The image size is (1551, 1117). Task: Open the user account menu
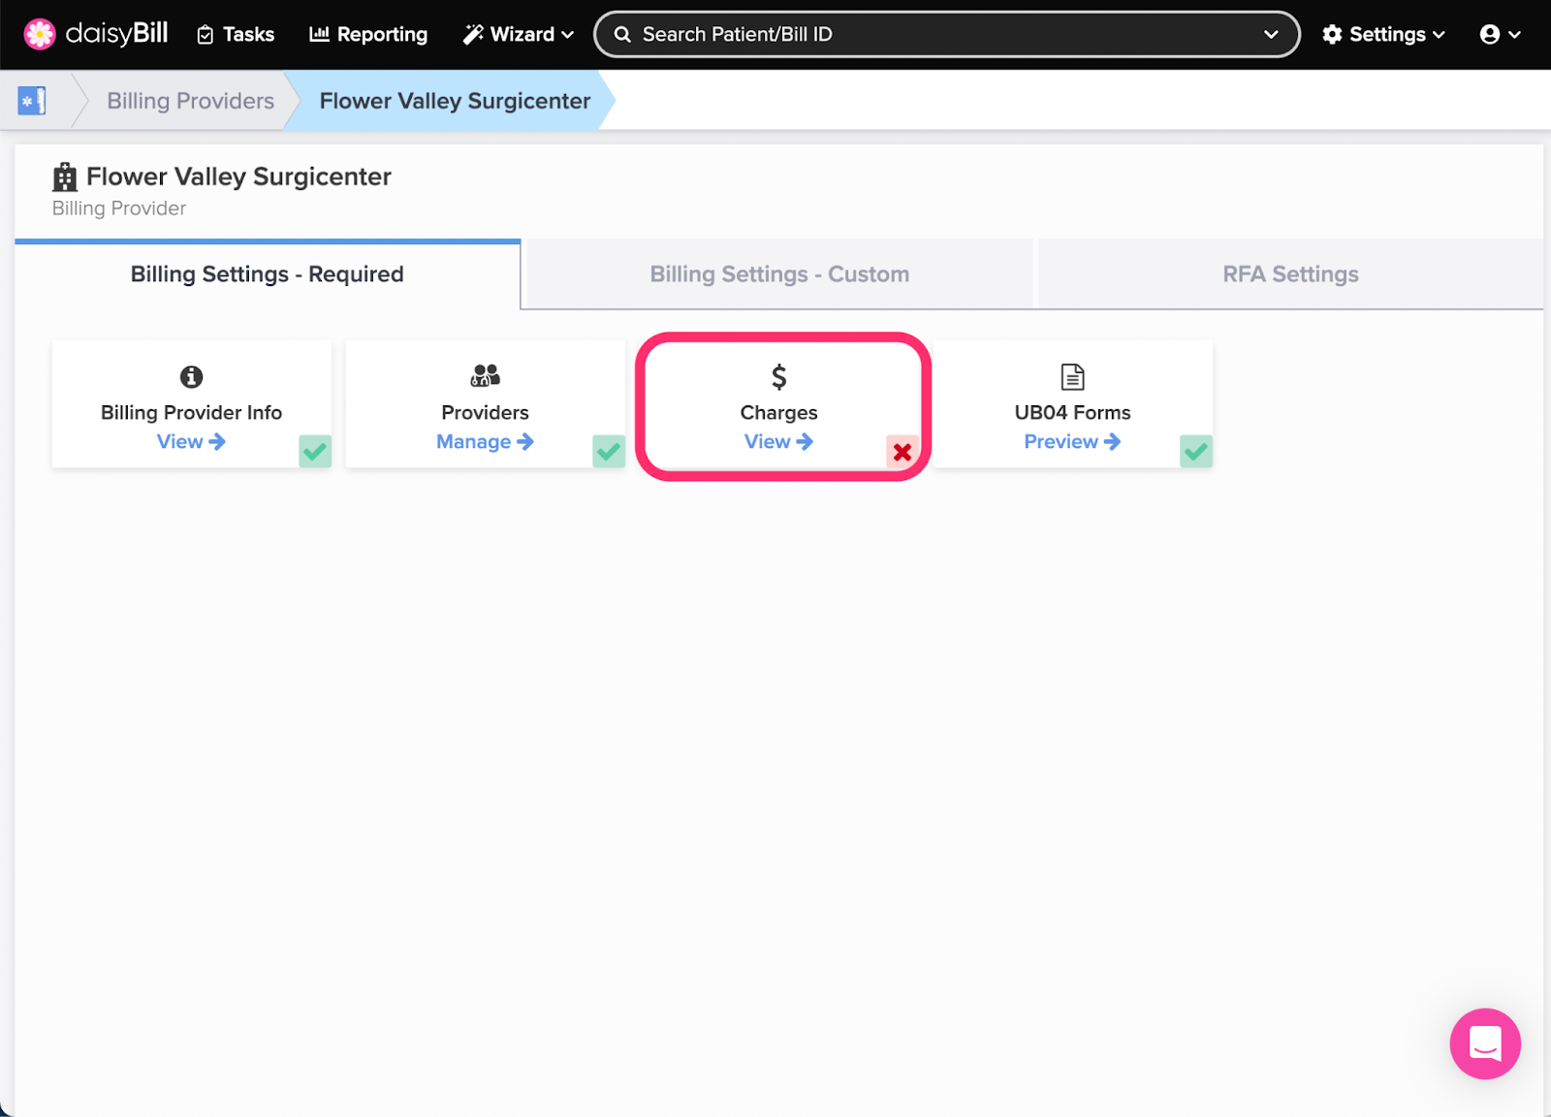point(1500,34)
